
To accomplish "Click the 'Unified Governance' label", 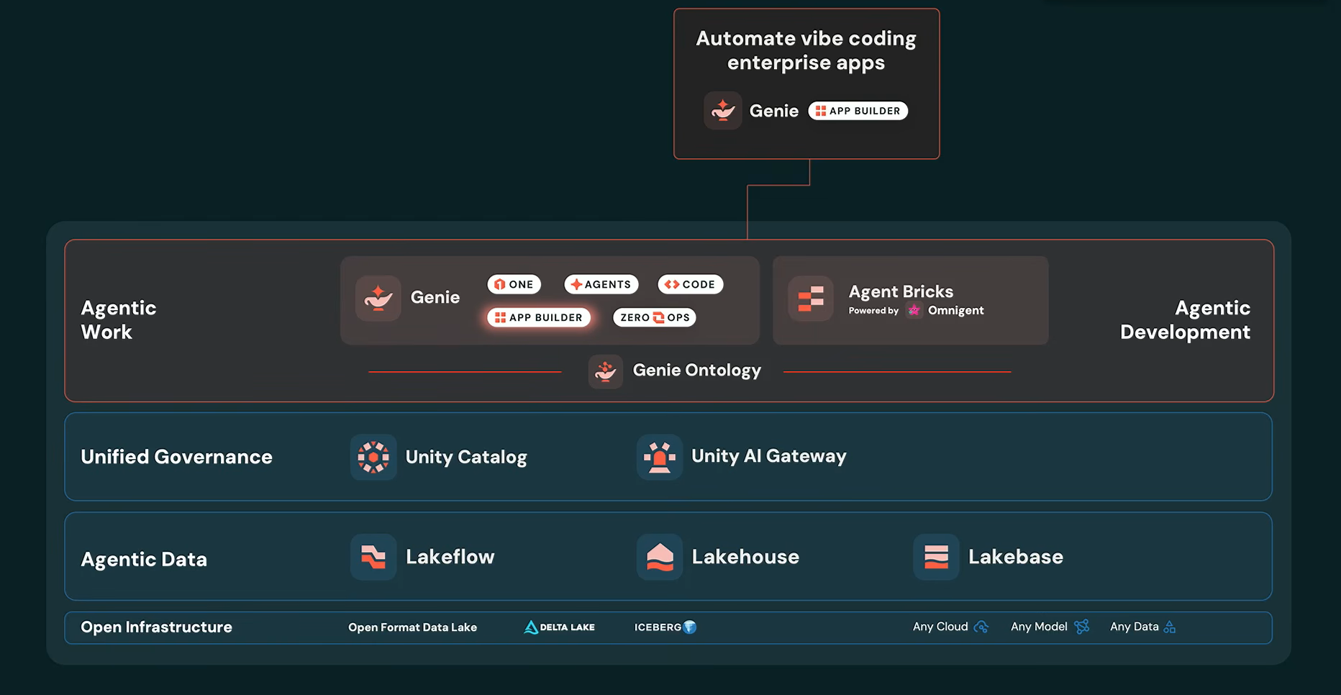I will pos(176,457).
